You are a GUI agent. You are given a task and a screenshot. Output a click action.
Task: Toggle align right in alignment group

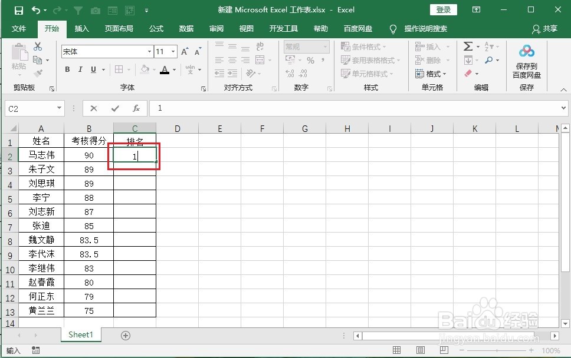pos(245,60)
